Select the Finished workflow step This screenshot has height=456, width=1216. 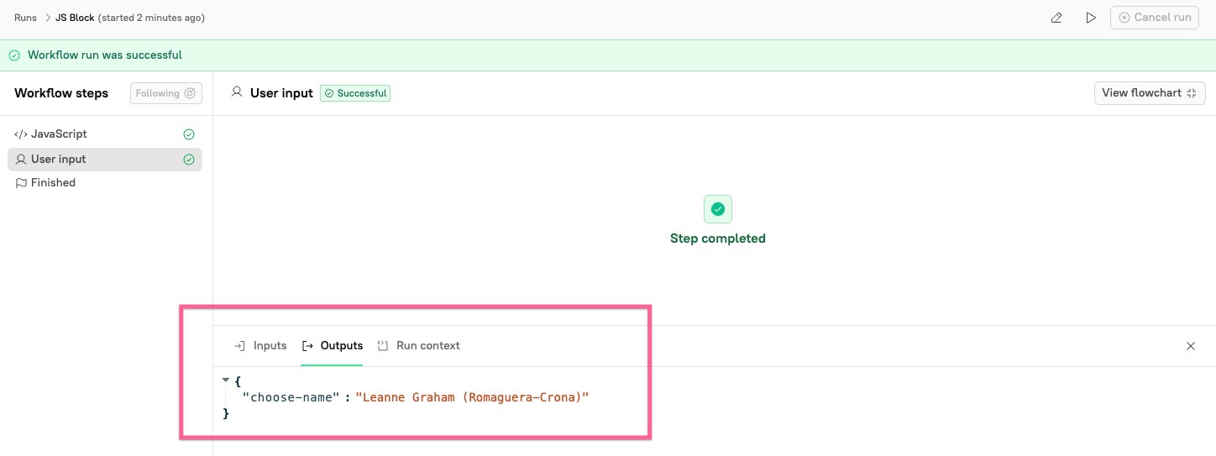pos(105,183)
